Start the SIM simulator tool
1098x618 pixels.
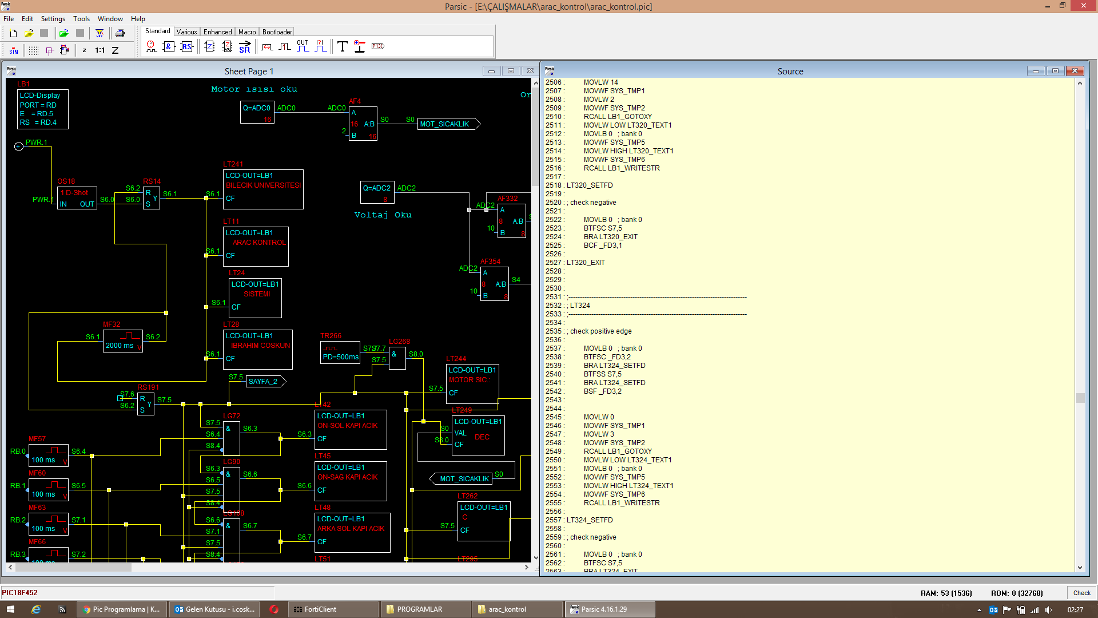coord(14,50)
